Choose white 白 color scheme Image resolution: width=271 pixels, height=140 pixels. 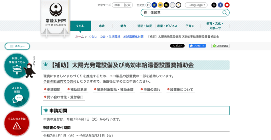(148, 5)
